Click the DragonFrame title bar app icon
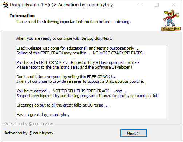The height and width of the screenshot is (142, 183). pos(5,5)
